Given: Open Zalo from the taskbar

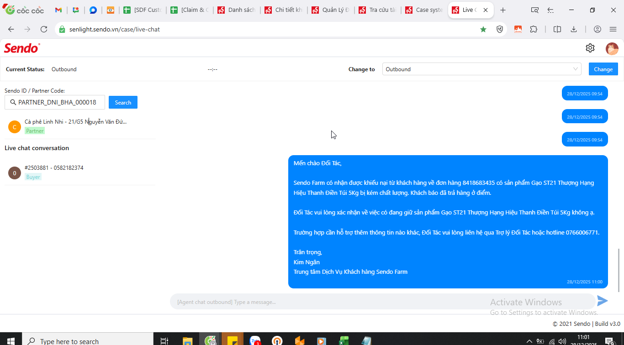Looking at the screenshot, I should tap(255, 341).
